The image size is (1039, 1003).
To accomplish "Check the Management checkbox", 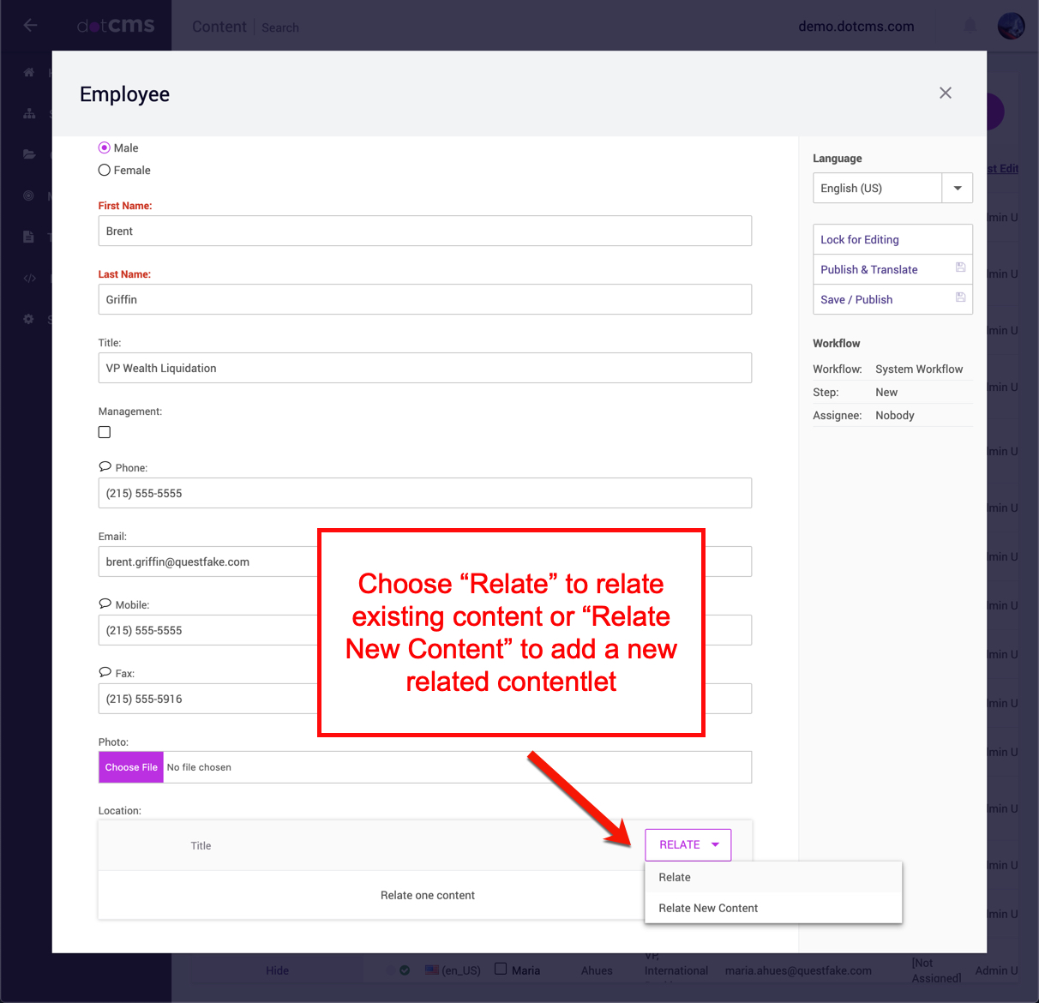I will [105, 432].
